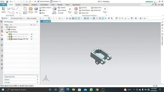Close the model file tab
Image resolution: width=164 pixels, height=92 pixels.
click(x=50, y=21)
